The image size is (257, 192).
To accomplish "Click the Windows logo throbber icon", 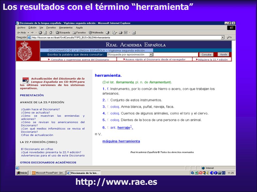I will (x=231, y=27).
